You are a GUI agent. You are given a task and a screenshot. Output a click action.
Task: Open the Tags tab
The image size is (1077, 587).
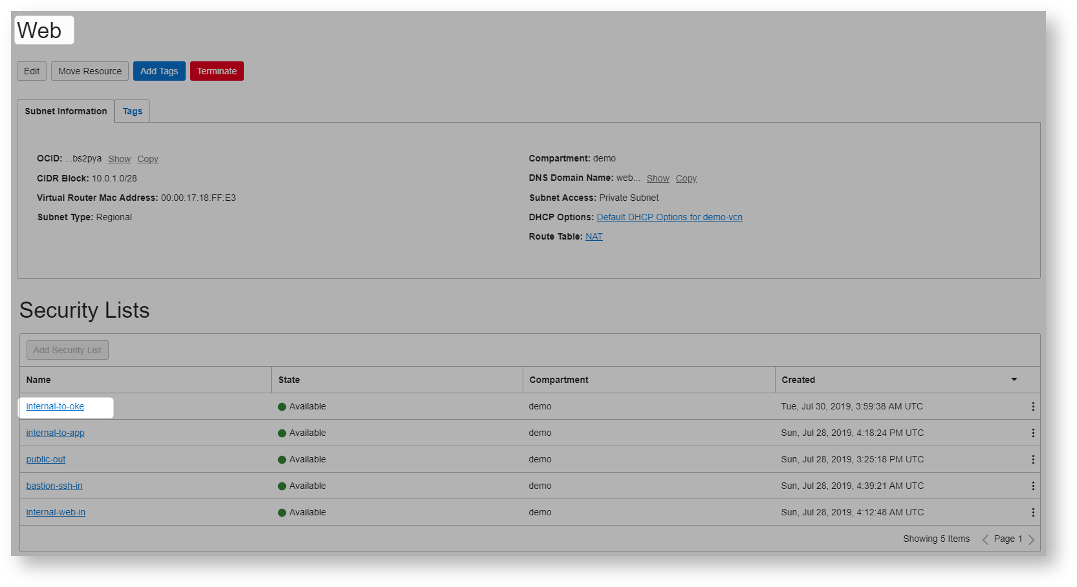pos(133,111)
